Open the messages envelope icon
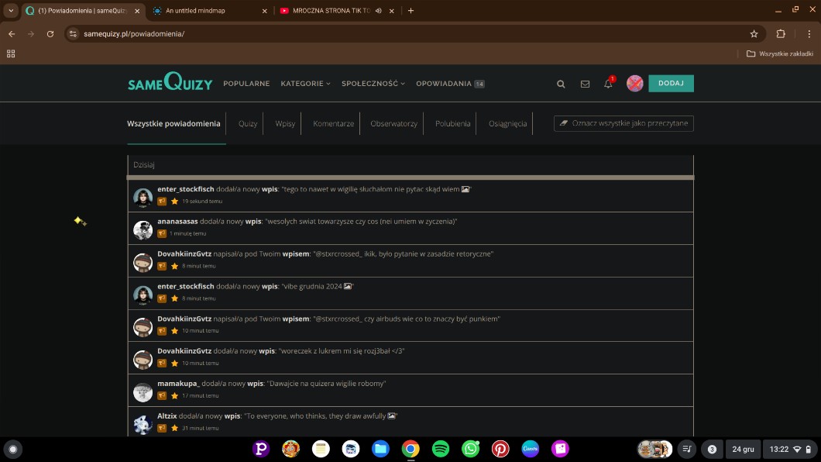 (x=585, y=84)
